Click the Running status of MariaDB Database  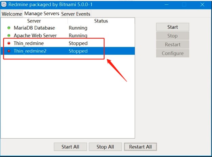tap(78, 28)
